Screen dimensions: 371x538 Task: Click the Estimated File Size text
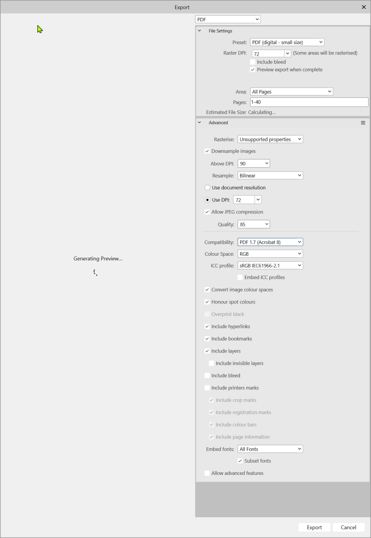(x=241, y=112)
